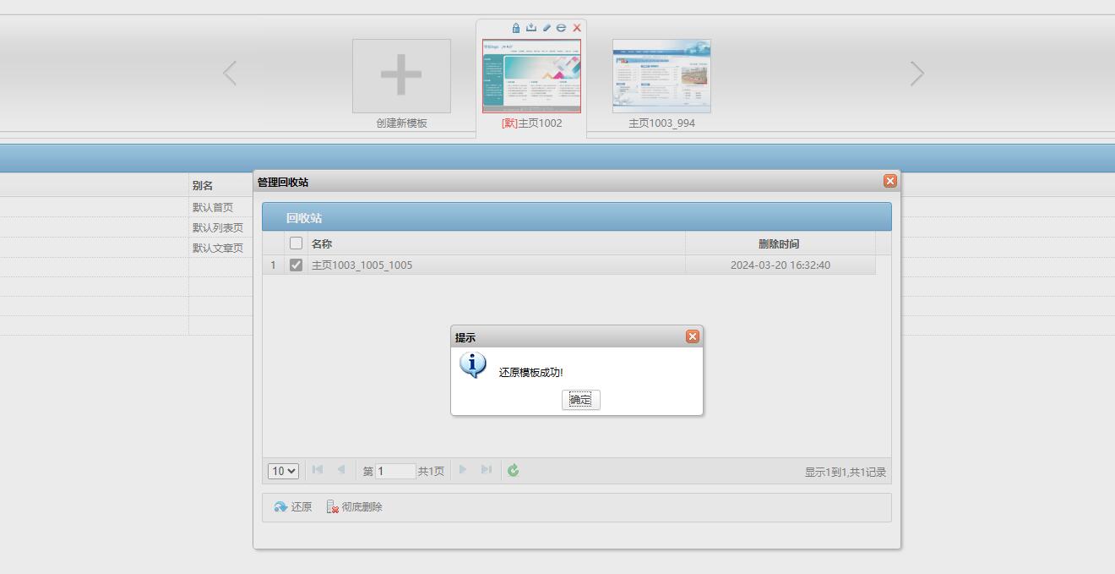The height and width of the screenshot is (574, 1115).
Task: Click the lock icon above template 主页1002
Action: [516, 28]
